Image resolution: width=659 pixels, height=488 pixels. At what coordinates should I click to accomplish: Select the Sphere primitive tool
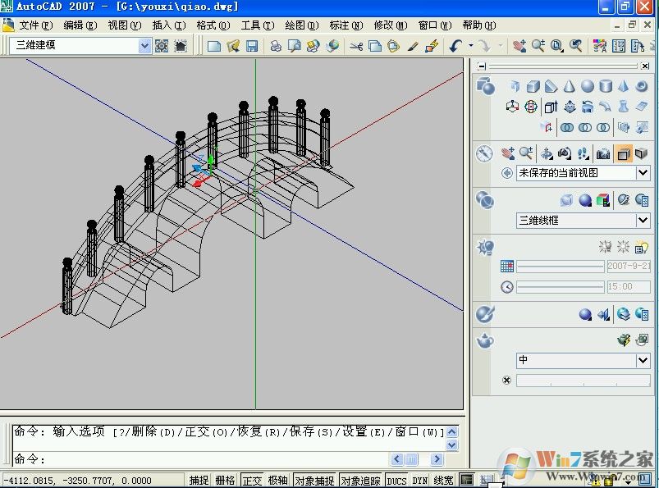tap(588, 87)
